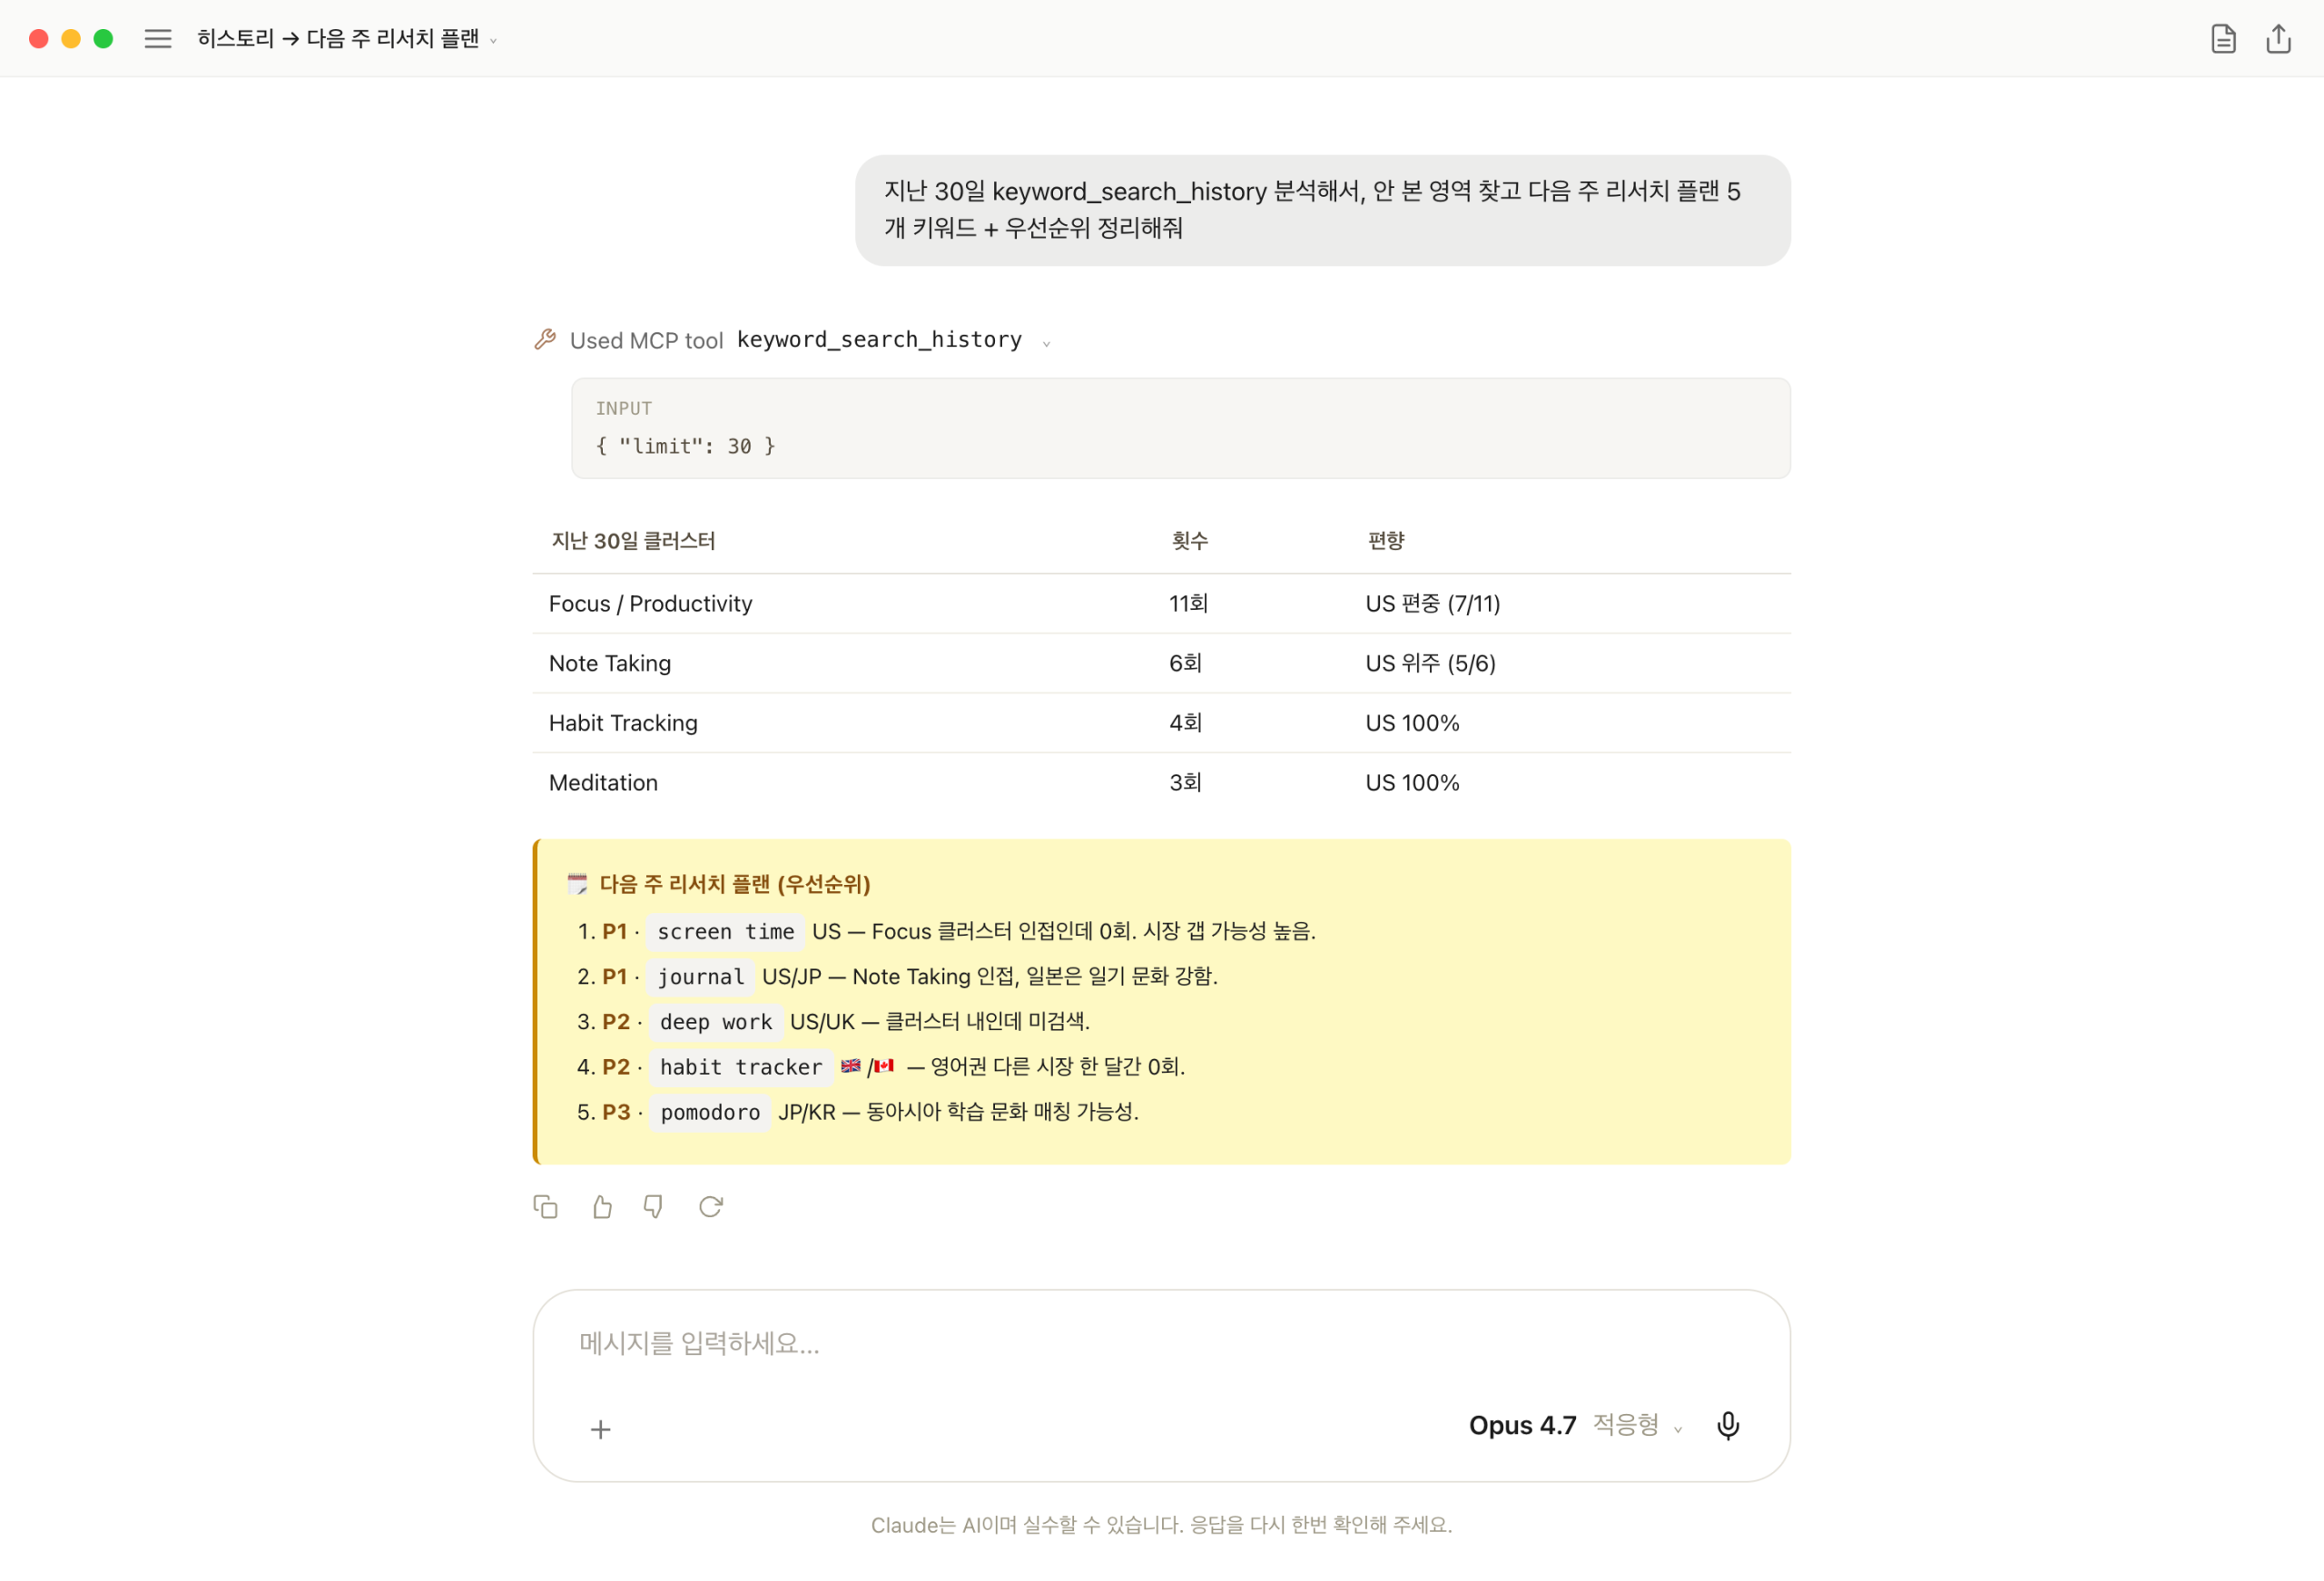The image size is (2324, 1581).
Task: Open the document artifact icon
Action: point(2222,39)
